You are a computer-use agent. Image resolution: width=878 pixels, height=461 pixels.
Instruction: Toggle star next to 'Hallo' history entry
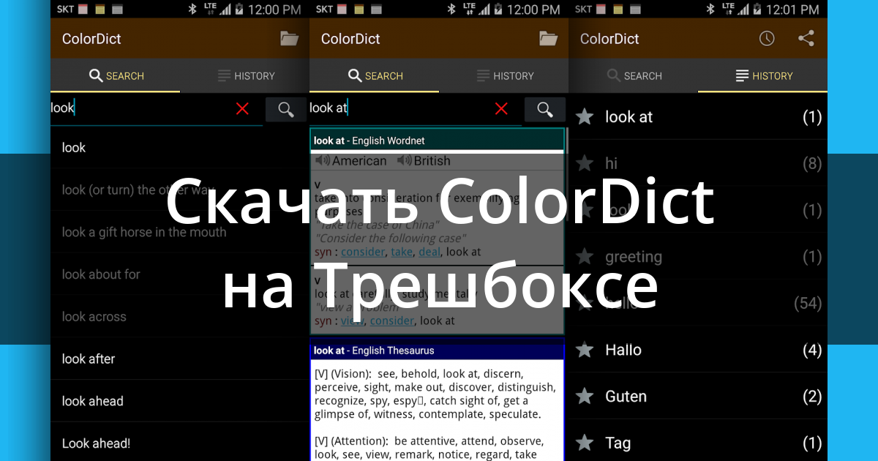click(585, 351)
